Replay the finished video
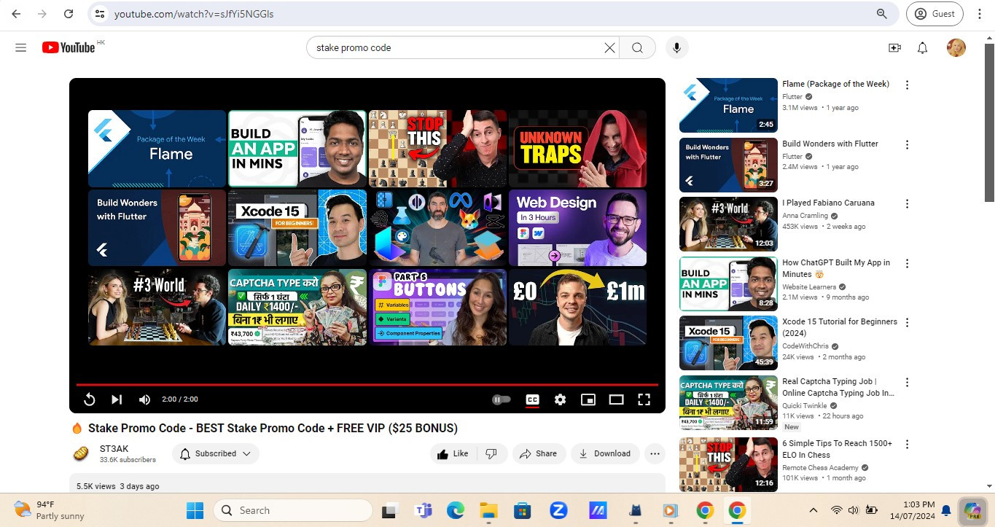Viewport: 995px width, 527px height. (89, 399)
